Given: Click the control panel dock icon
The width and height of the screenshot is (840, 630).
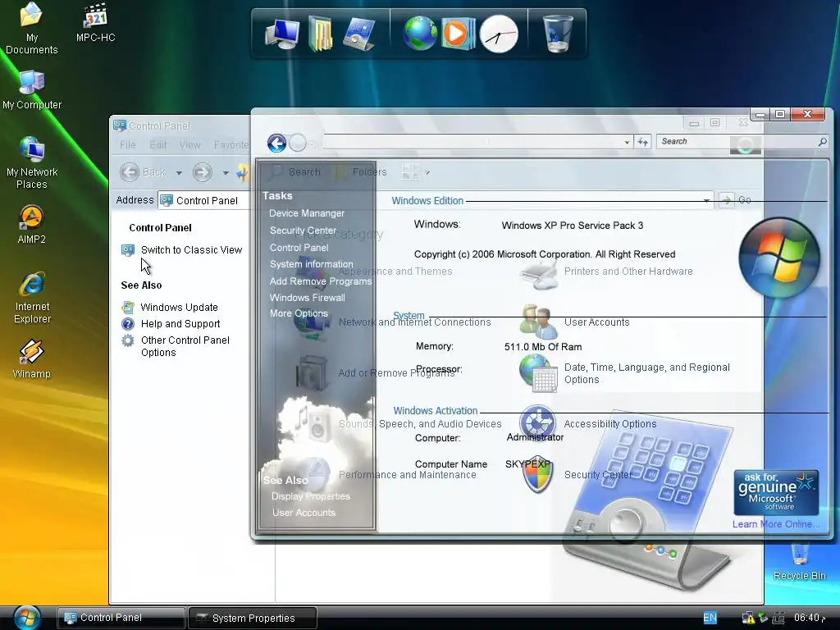Looking at the screenshot, I should [x=358, y=33].
